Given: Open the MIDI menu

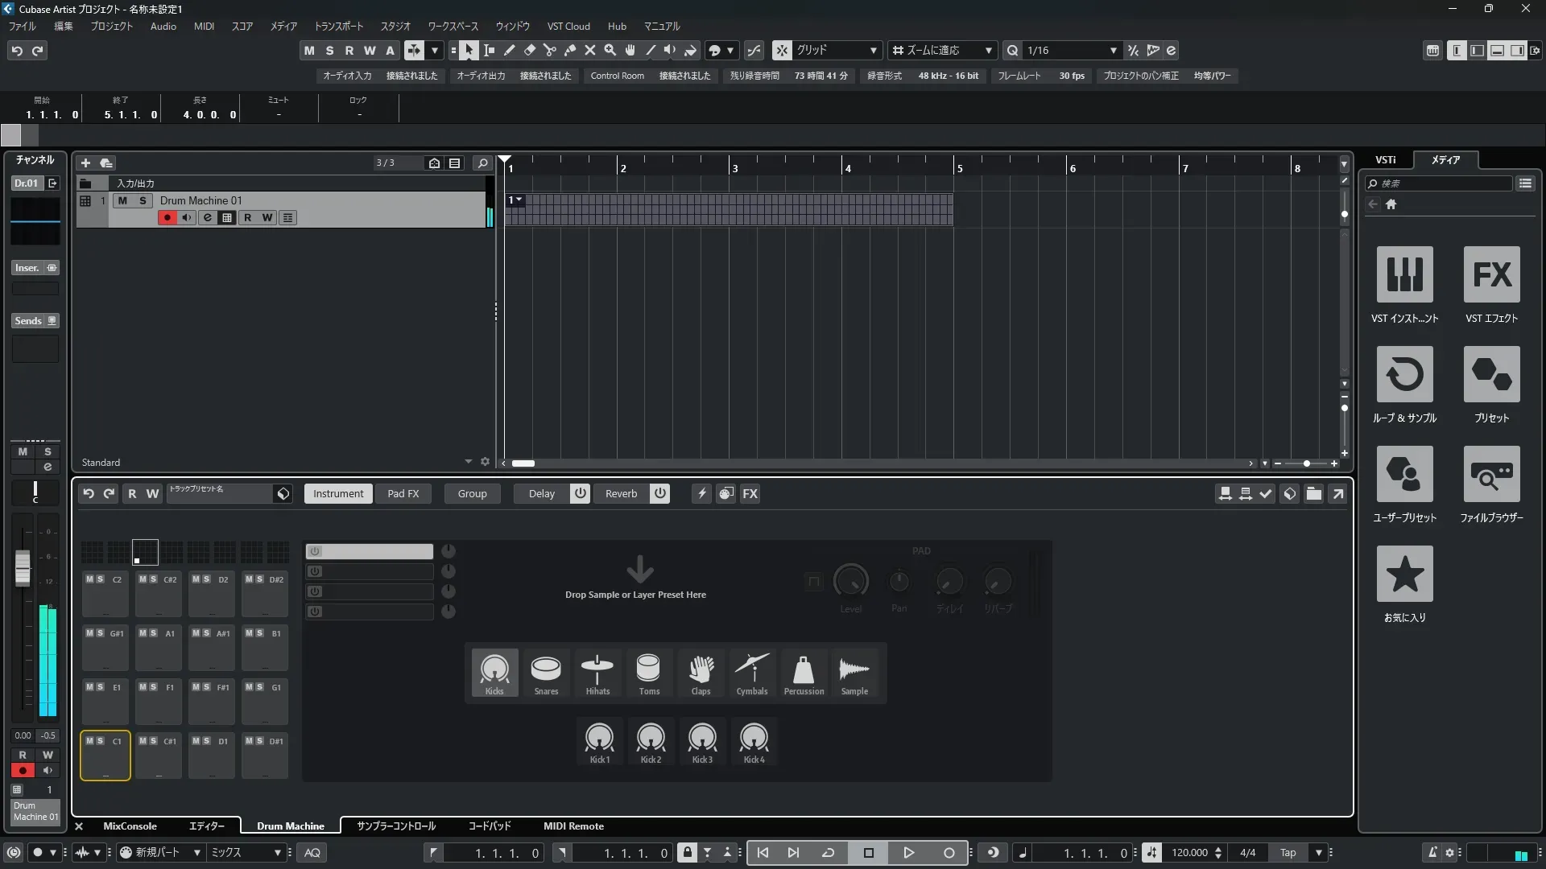Looking at the screenshot, I should click(204, 26).
